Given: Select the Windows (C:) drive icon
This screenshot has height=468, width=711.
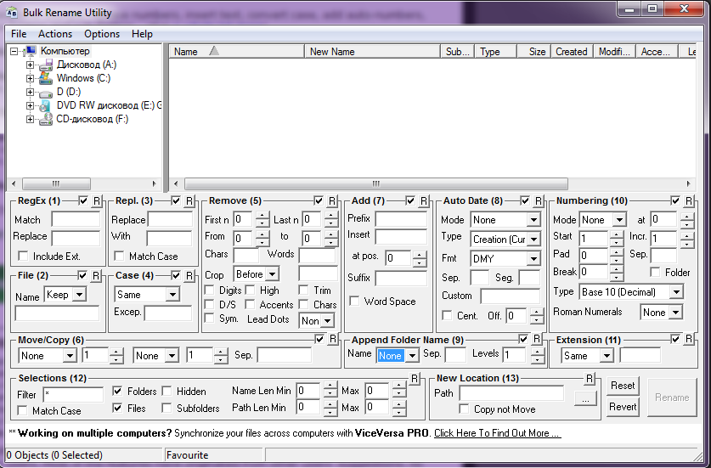Looking at the screenshot, I should pyautogui.click(x=45, y=78).
